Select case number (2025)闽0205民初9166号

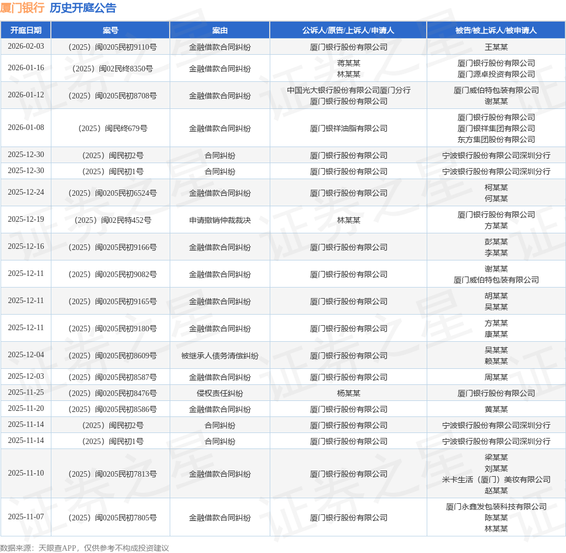(113, 247)
